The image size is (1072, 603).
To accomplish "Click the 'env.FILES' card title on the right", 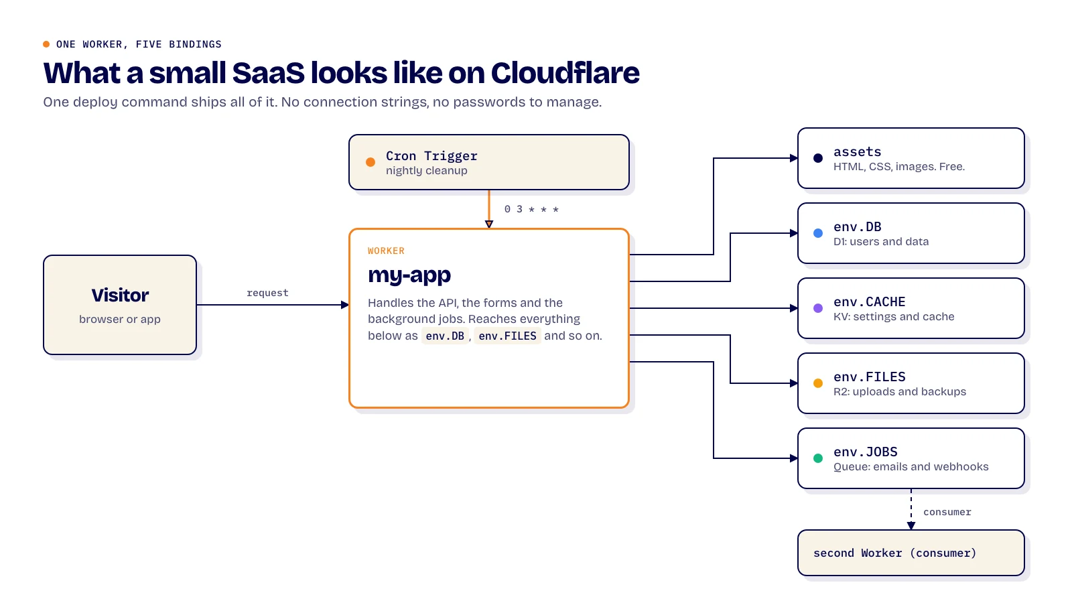I will 869,377.
